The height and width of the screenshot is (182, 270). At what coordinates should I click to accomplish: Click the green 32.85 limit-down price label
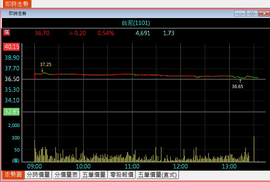click(12, 112)
